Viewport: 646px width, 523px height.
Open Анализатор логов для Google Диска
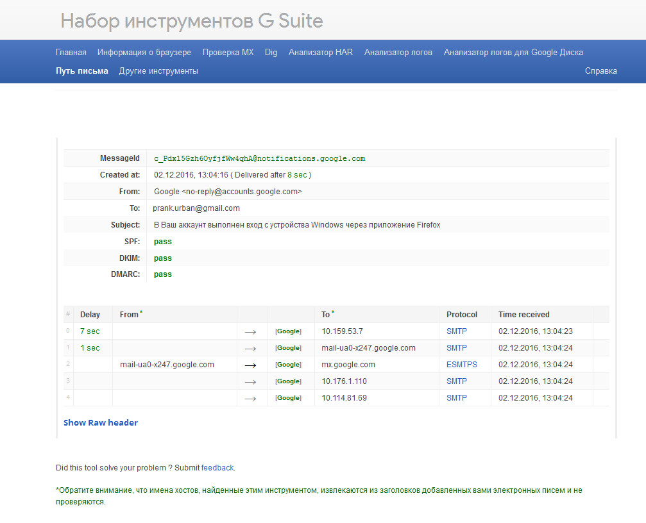(x=513, y=53)
